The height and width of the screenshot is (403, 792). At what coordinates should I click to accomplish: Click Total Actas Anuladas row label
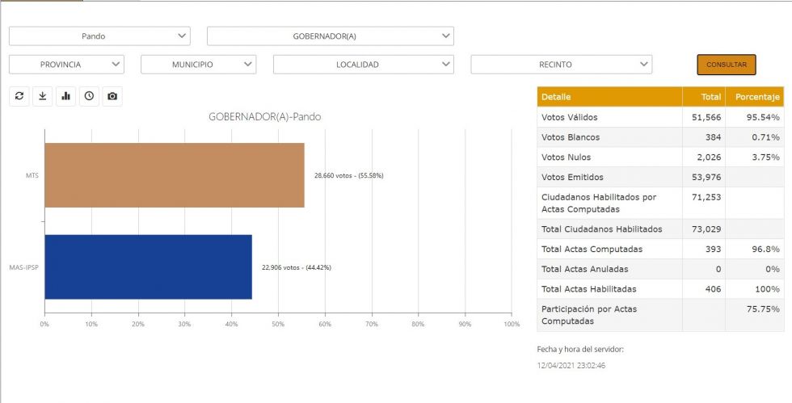pos(585,269)
